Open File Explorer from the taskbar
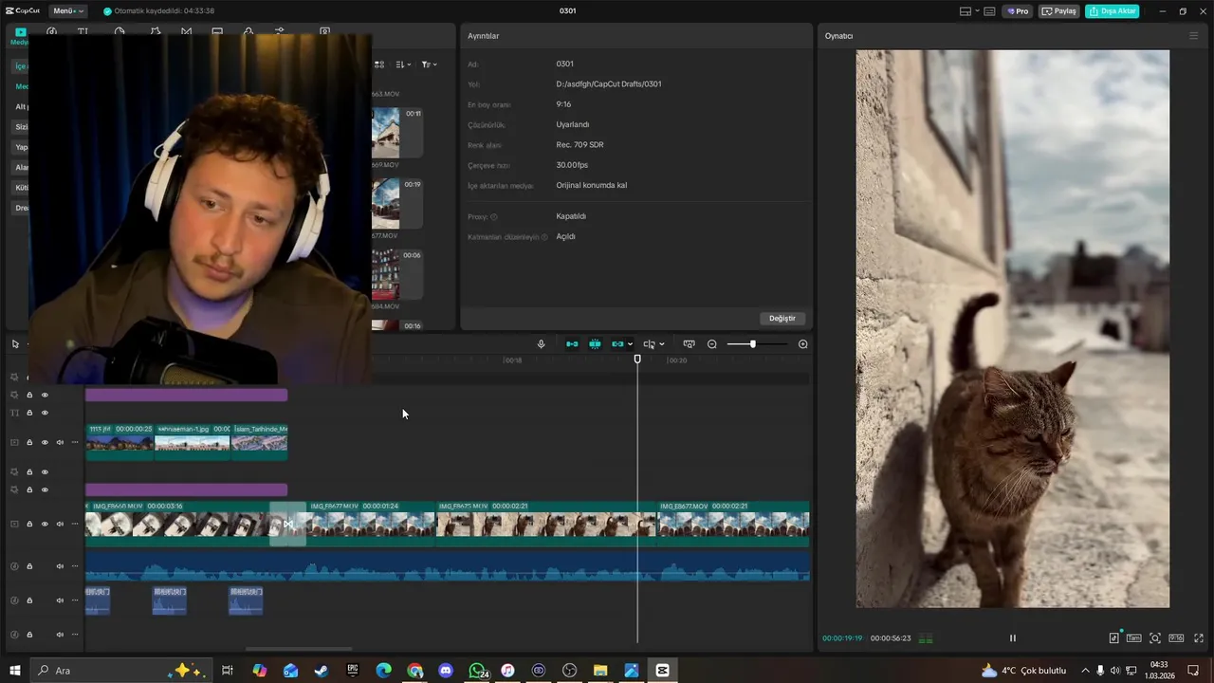Viewport: 1214px width, 683px height. (600, 671)
